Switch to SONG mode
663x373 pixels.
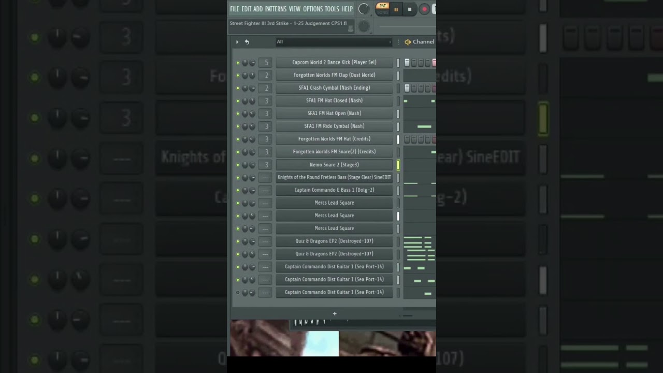pyautogui.click(x=383, y=12)
